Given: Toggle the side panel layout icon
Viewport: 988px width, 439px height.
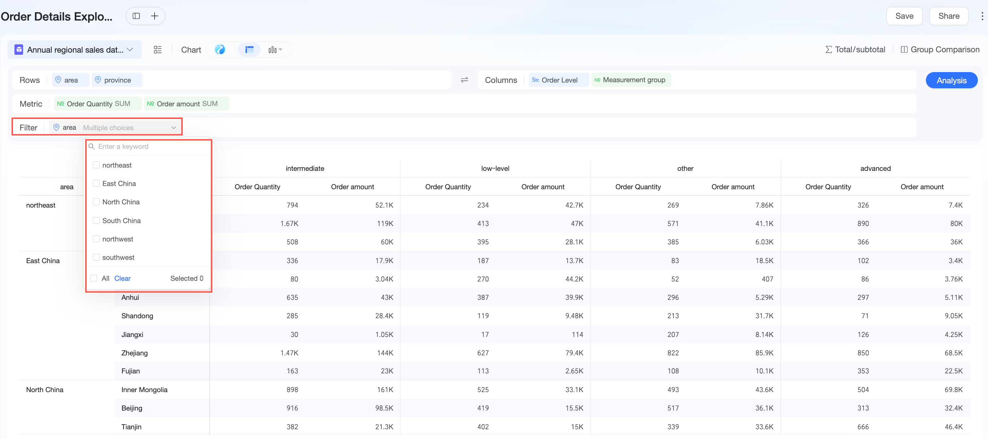Looking at the screenshot, I should point(136,16).
